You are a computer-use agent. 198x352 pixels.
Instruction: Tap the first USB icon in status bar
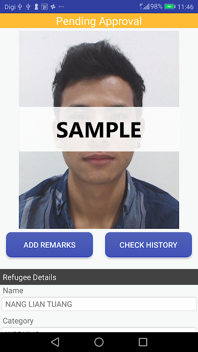[20, 7]
